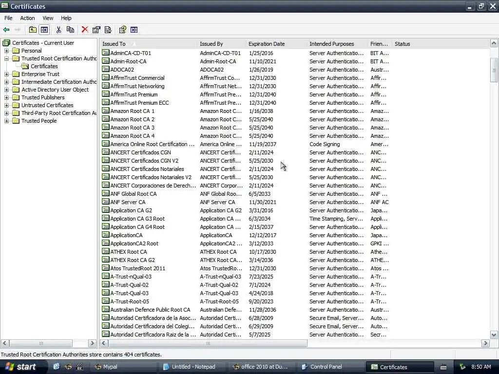Click the Back arrow toolbar icon
This screenshot has width=499, height=374.
(x=6, y=30)
